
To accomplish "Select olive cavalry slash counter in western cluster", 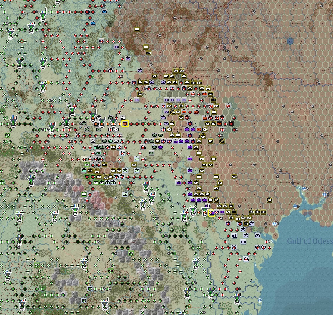I will (99, 176).
